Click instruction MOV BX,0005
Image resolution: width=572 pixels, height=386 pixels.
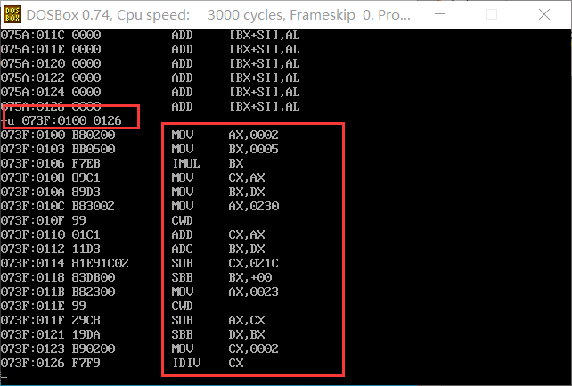coord(225,149)
